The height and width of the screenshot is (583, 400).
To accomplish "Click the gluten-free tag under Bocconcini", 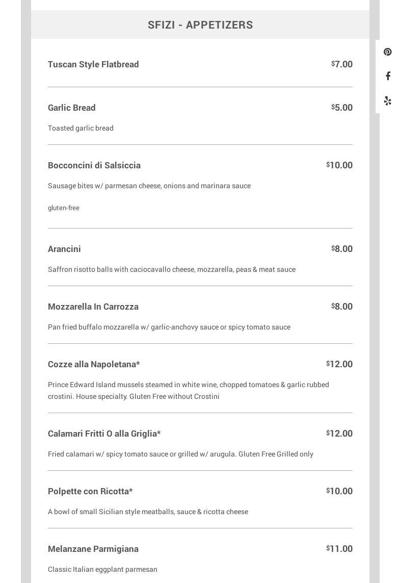I will (64, 208).
